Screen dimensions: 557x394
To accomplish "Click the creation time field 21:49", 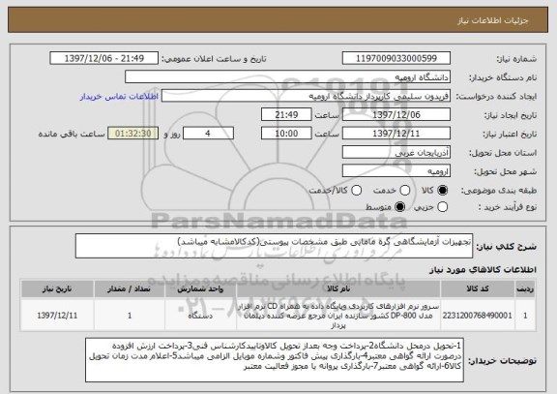I will (286, 115).
